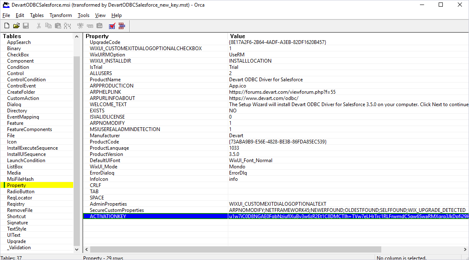Click the Cut scissors toolbar icon
This screenshot has width=469, height=260.
pos(38,25)
